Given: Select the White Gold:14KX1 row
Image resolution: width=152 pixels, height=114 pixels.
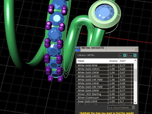Looking at the screenshot, I should coord(105,76).
